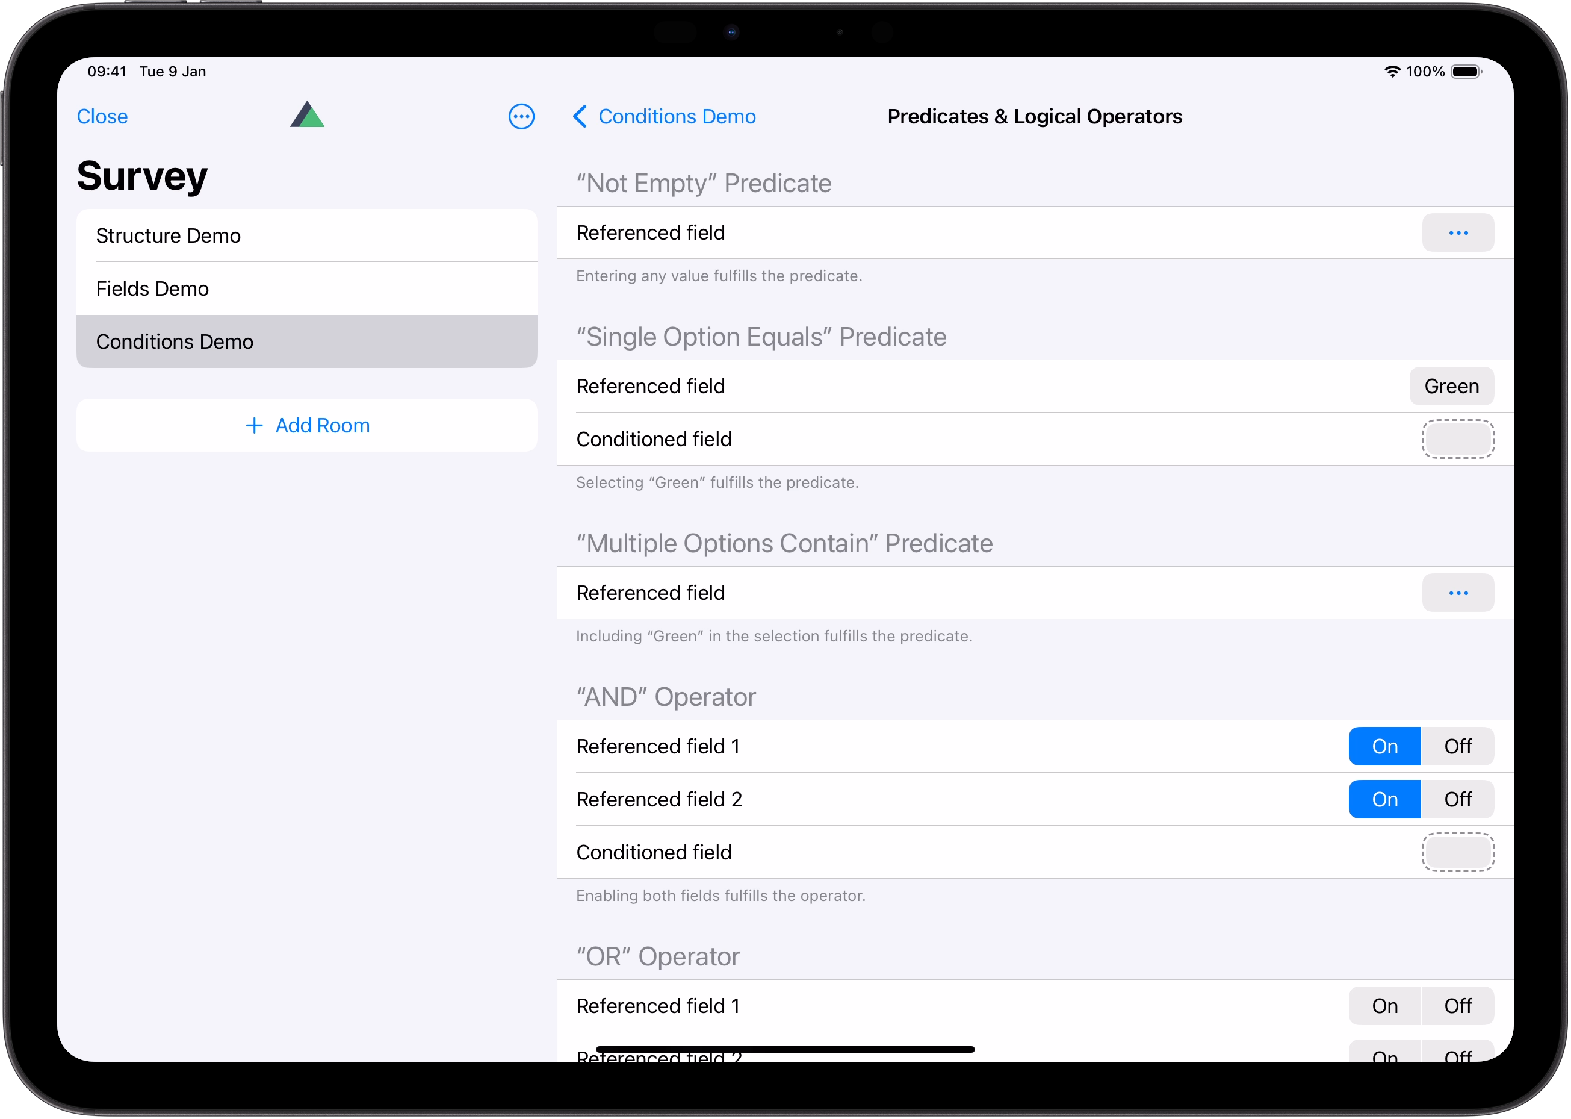Viewport: 1571px width, 1119px height.
Task: Tap the back chevron beside Conditions Demo
Action: coord(580,116)
